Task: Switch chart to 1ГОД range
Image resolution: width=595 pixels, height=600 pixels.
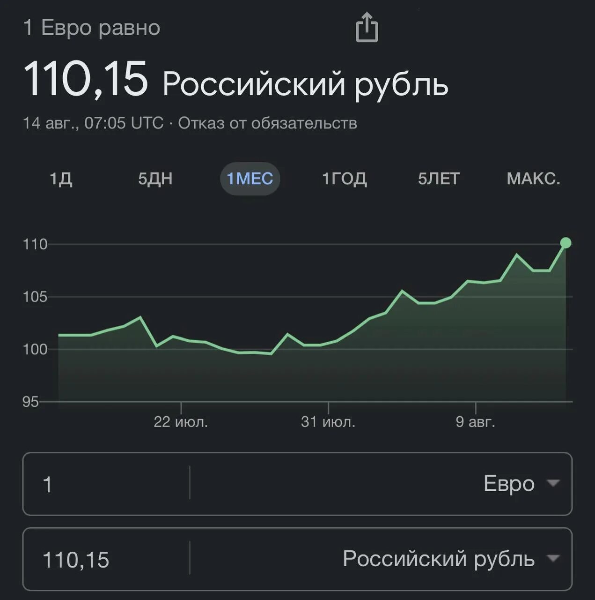Action: 345,179
